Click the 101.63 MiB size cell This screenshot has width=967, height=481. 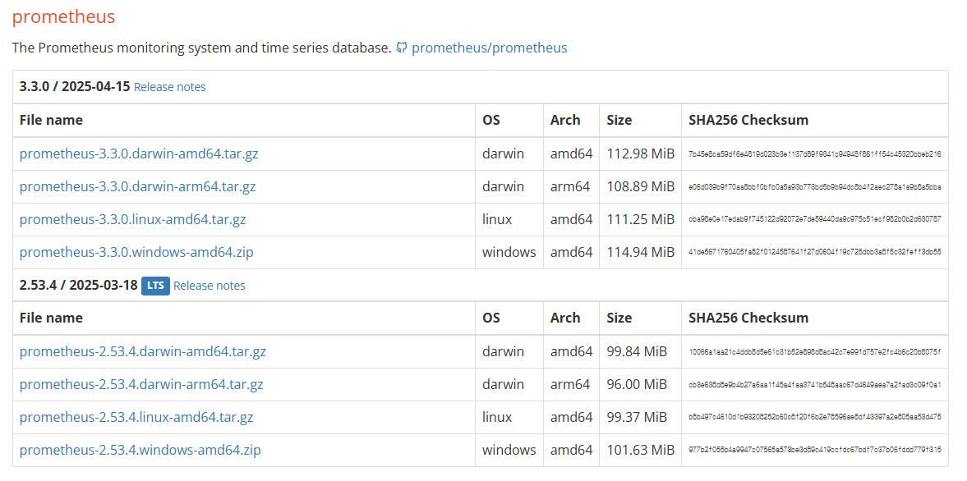click(x=640, y=450)
